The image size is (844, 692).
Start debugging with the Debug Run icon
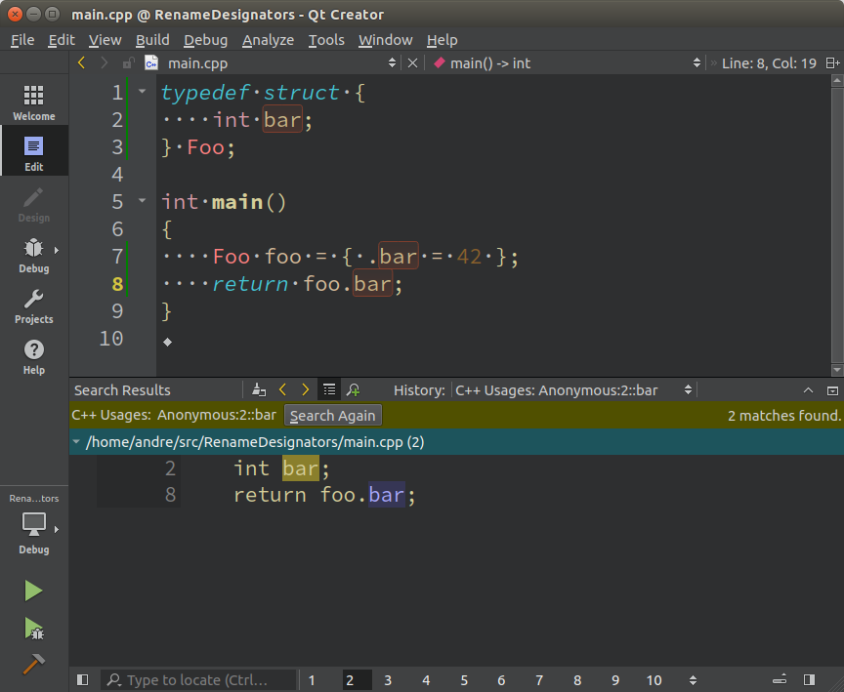pos(33,628)
